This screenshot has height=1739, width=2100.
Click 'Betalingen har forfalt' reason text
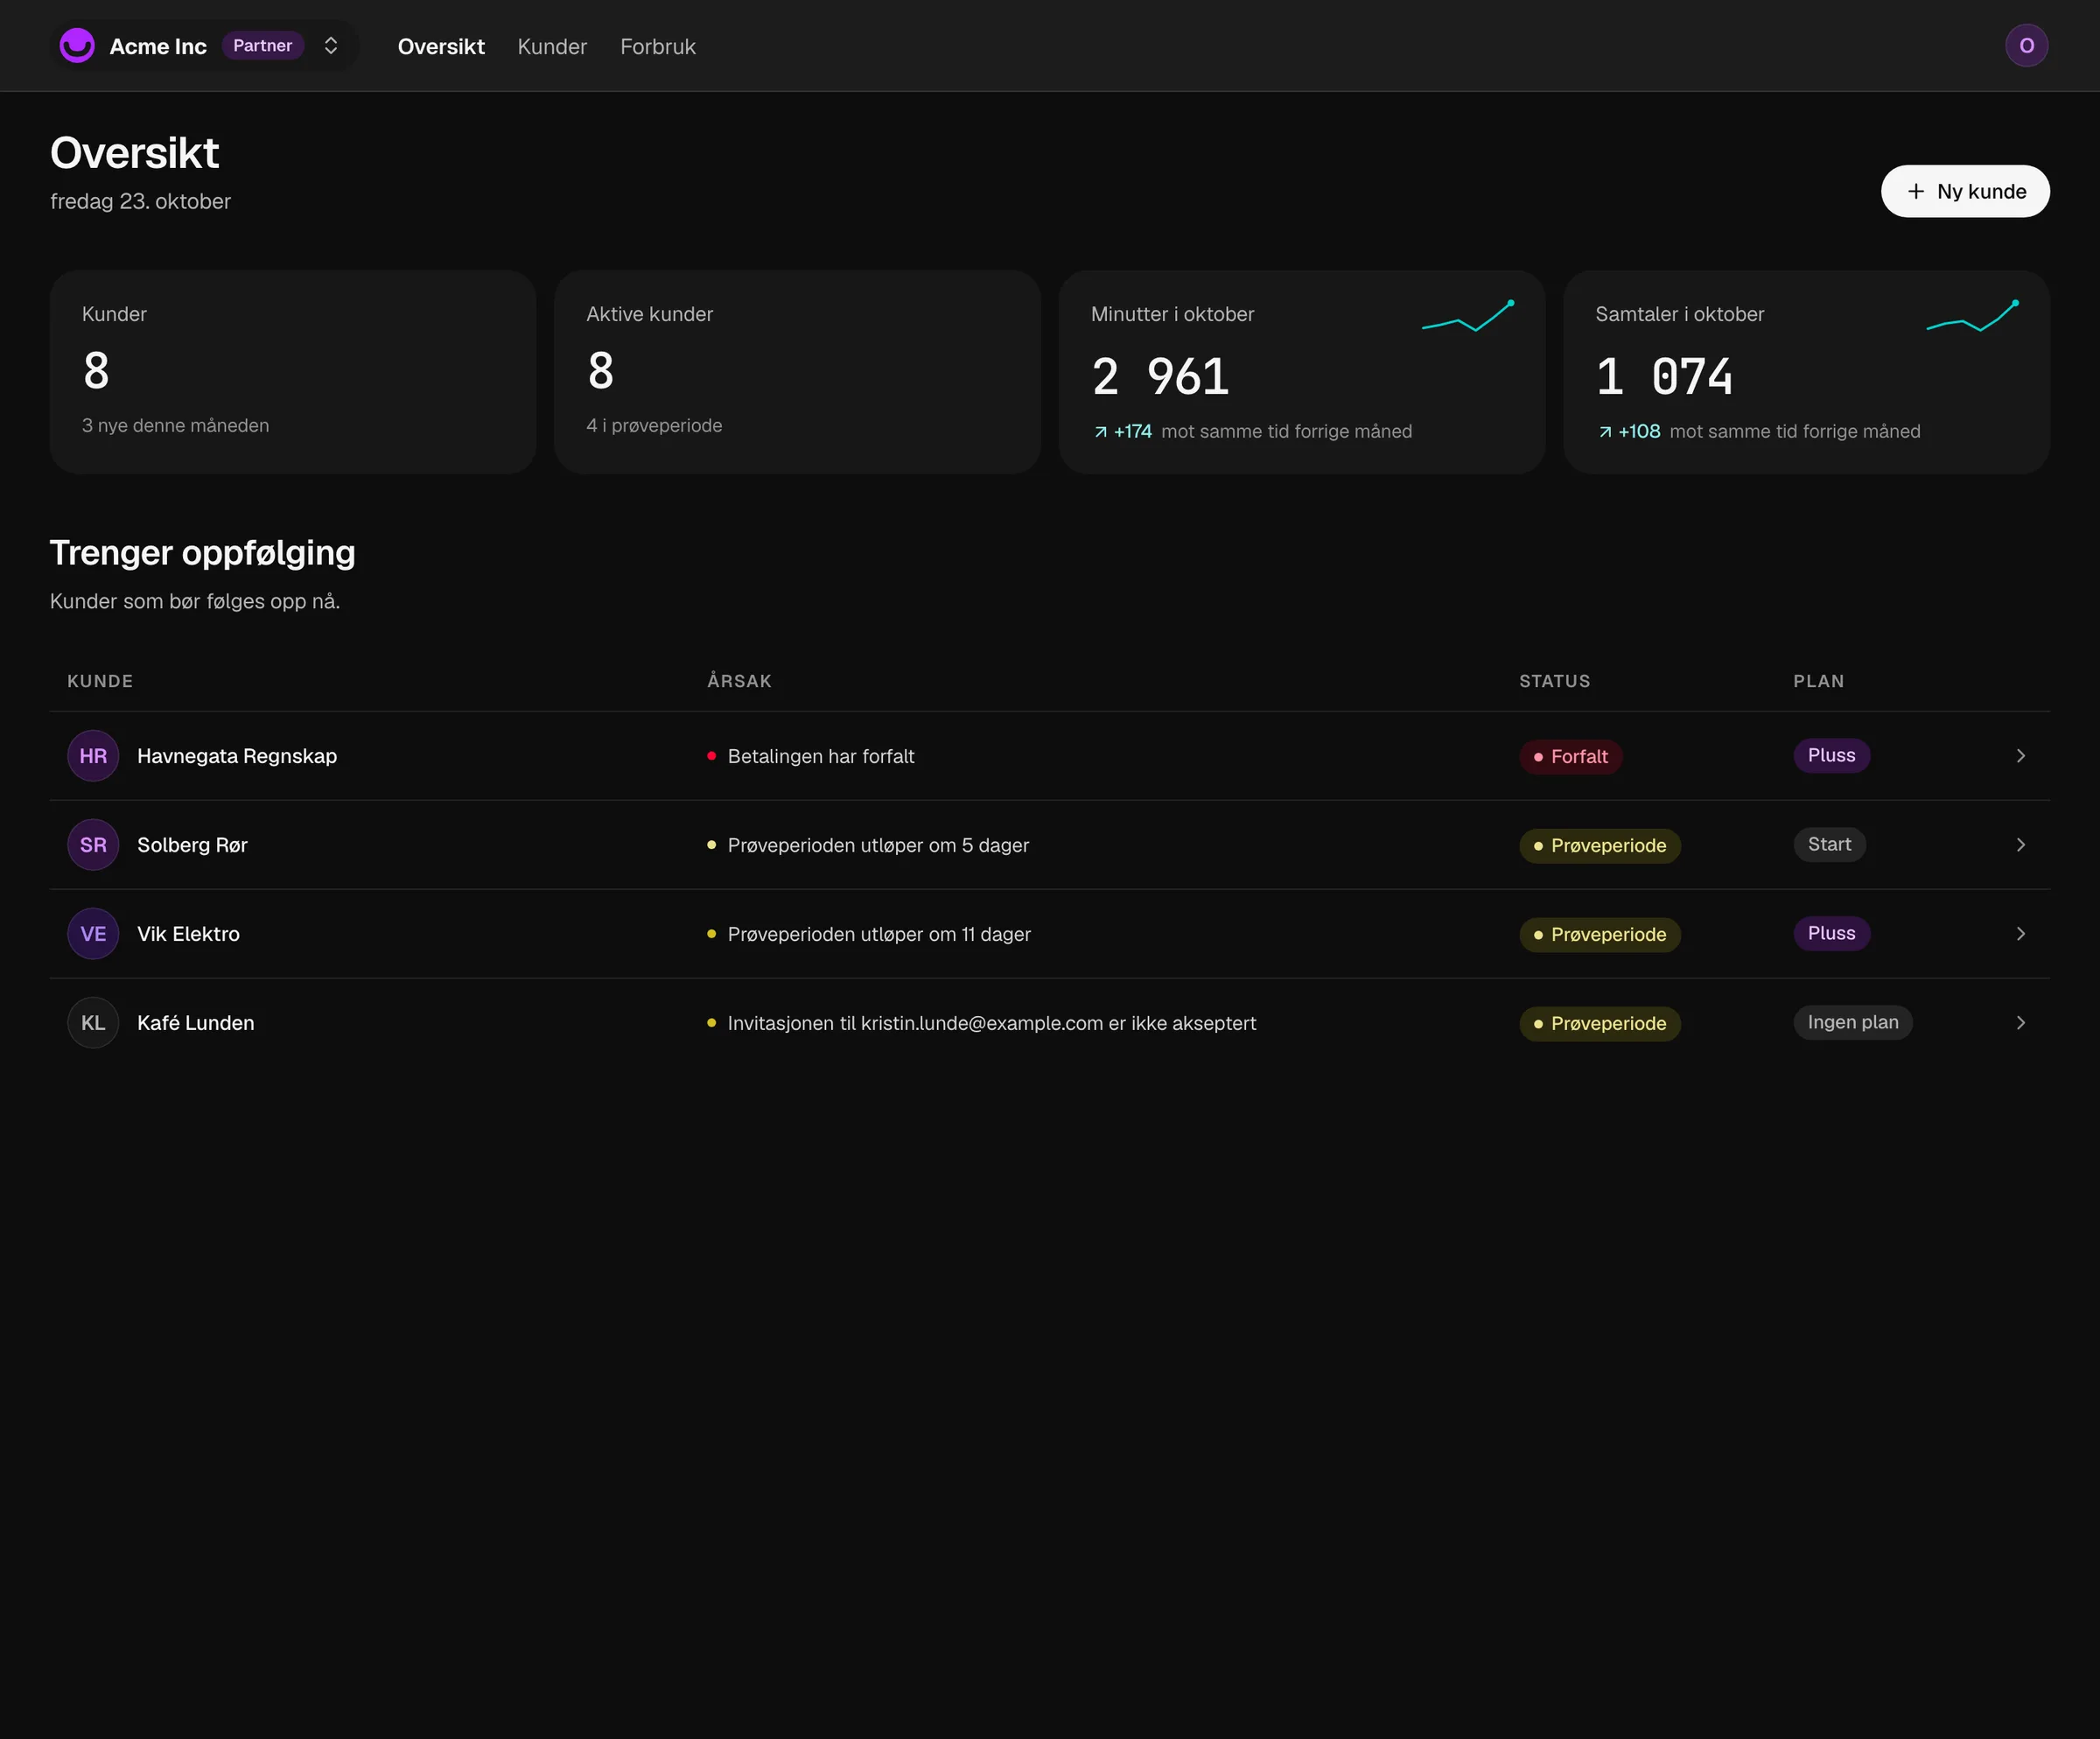click(x=821, y=757)
